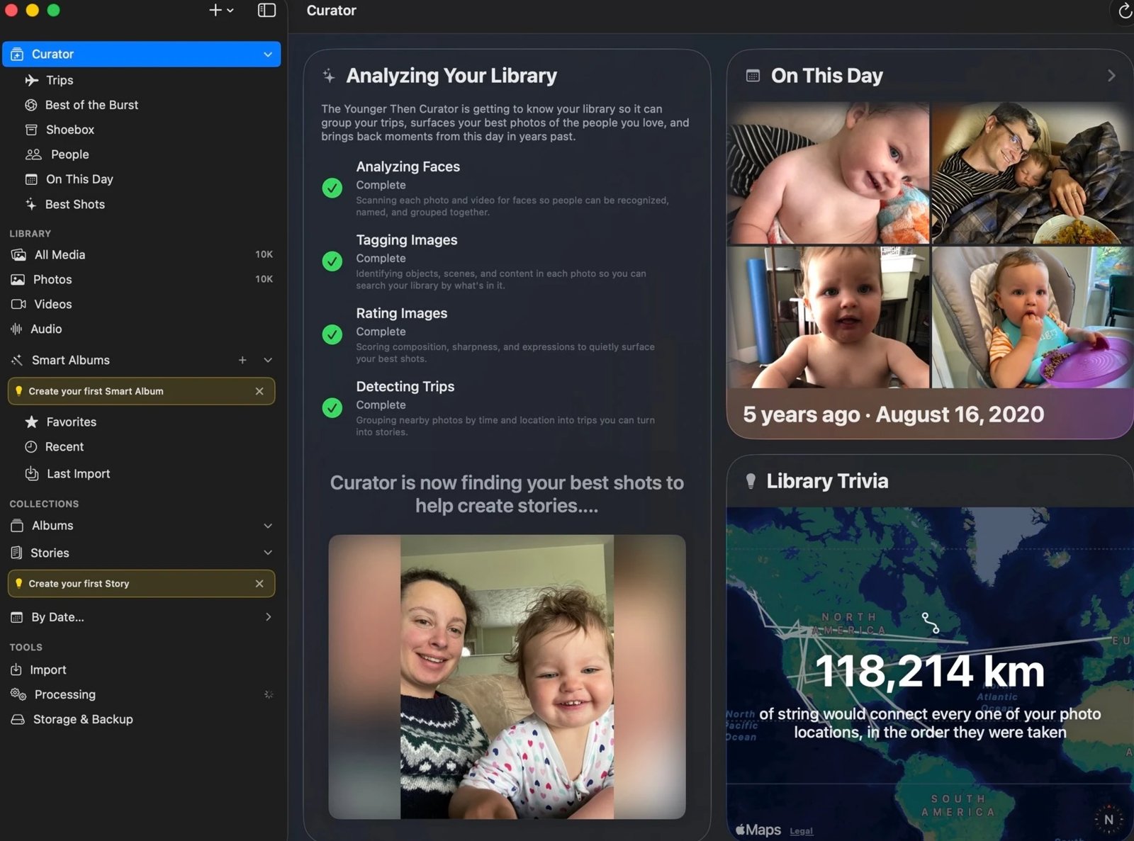Collapse the Curator section chevron
Viewport: 1134px width, 841px height.
pos(268,55)
